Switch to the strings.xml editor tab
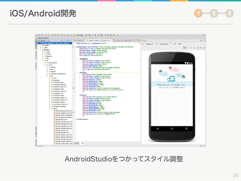 coord(79,40)
